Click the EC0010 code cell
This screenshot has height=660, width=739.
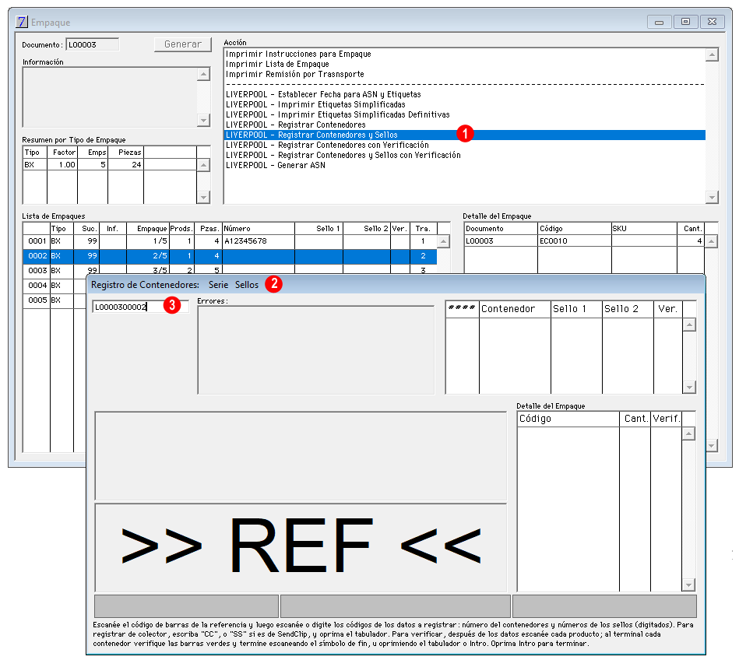tap(574, 241)
